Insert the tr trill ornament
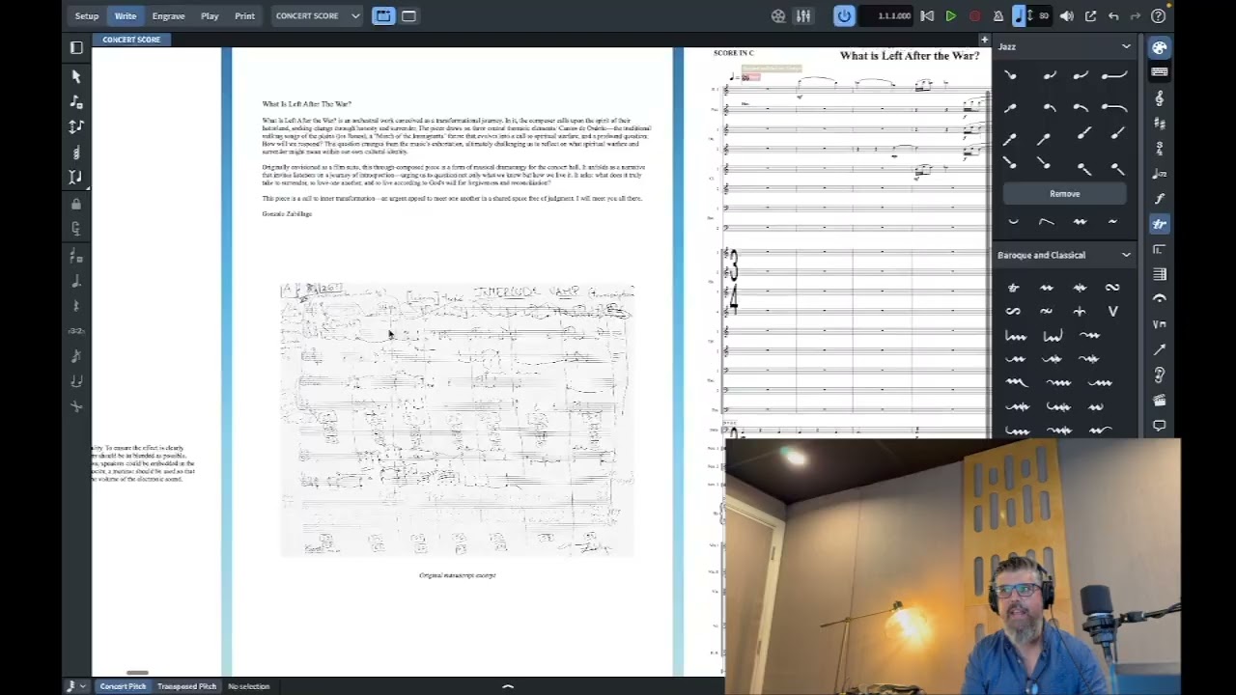Screen dimensions: 1236x695 (x=1013, y=288)
